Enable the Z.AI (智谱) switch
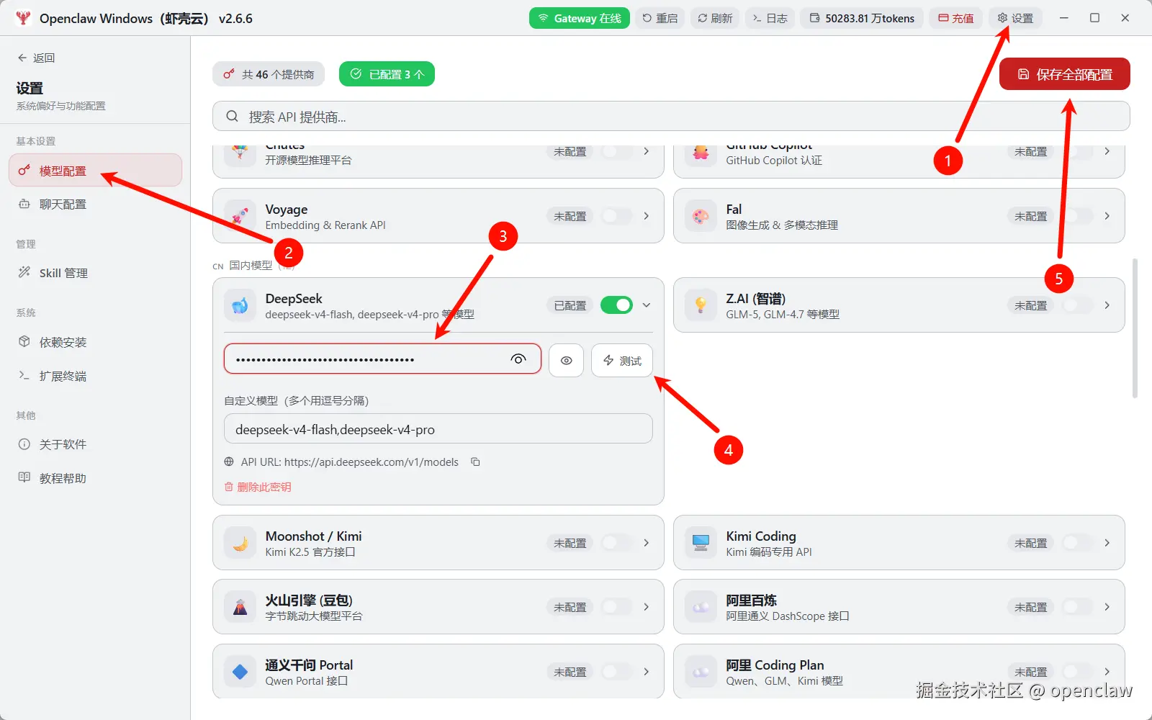This screenshot has height=720, width=1152. pyautogui.click(x=1077, y=305)
